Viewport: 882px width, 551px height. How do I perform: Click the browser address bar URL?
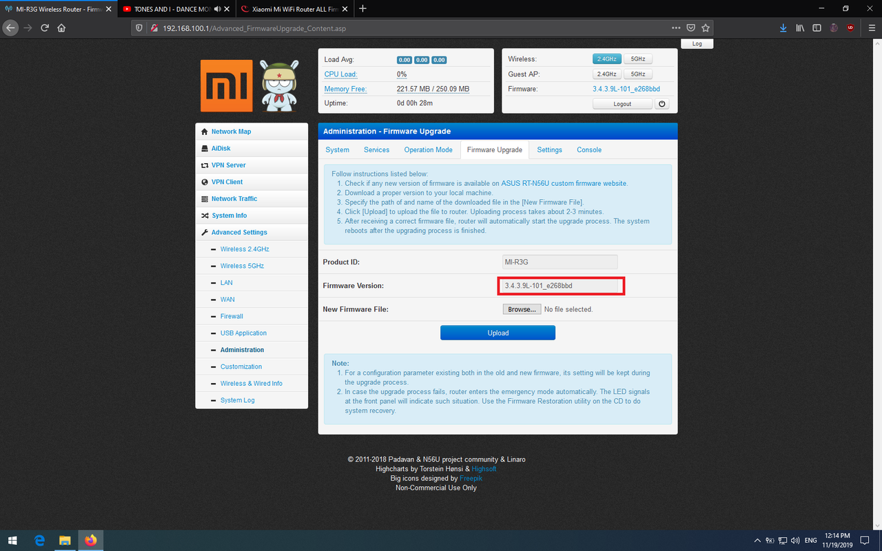[x=254, y=28]
